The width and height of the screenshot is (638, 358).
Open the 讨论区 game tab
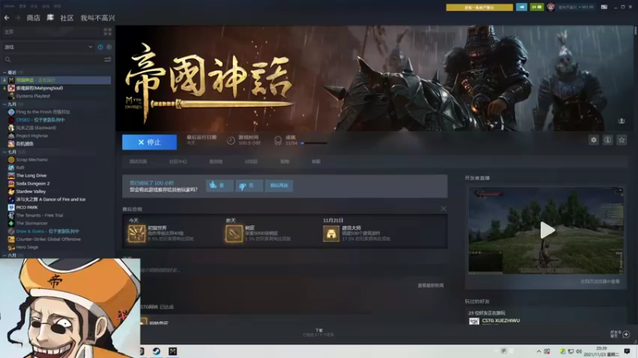(251, 161)
